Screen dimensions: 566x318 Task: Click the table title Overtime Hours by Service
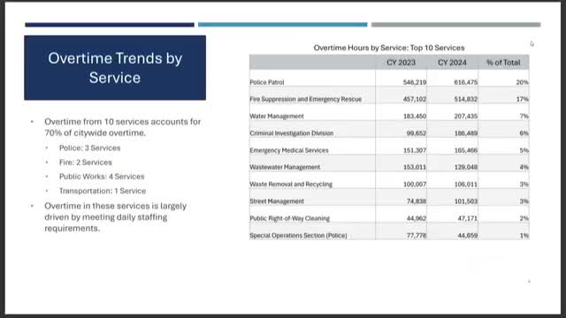tap(389, 48)
